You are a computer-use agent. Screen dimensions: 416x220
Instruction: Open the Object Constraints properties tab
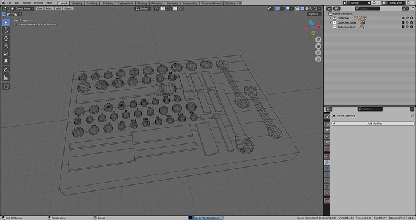(x=327, y=181)
